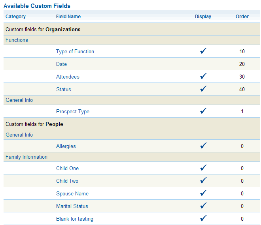Image resolution: width=261 pixels, height=225 pixels.
Task: Click the Type of Function display checkmark
Action: click(x=203, y=51)
